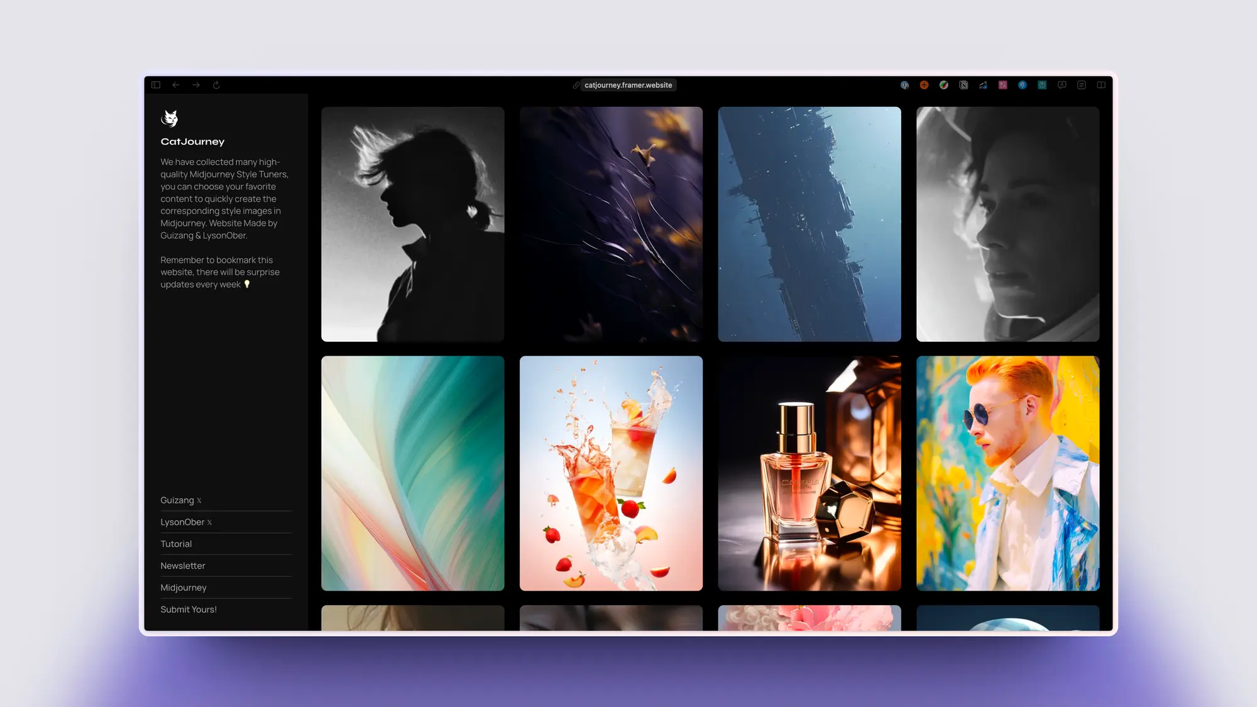Click the 'We have collected many high-quality' description

224,199
